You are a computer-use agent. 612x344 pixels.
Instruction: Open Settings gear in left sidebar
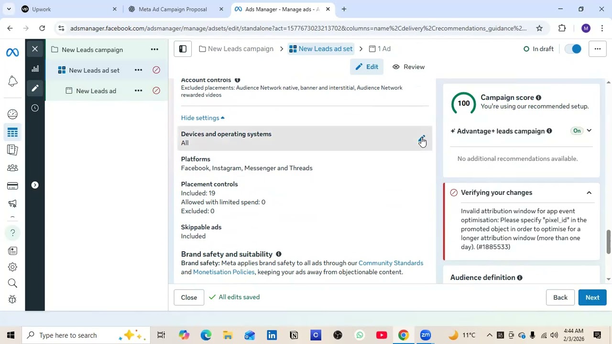coord(12,267)
